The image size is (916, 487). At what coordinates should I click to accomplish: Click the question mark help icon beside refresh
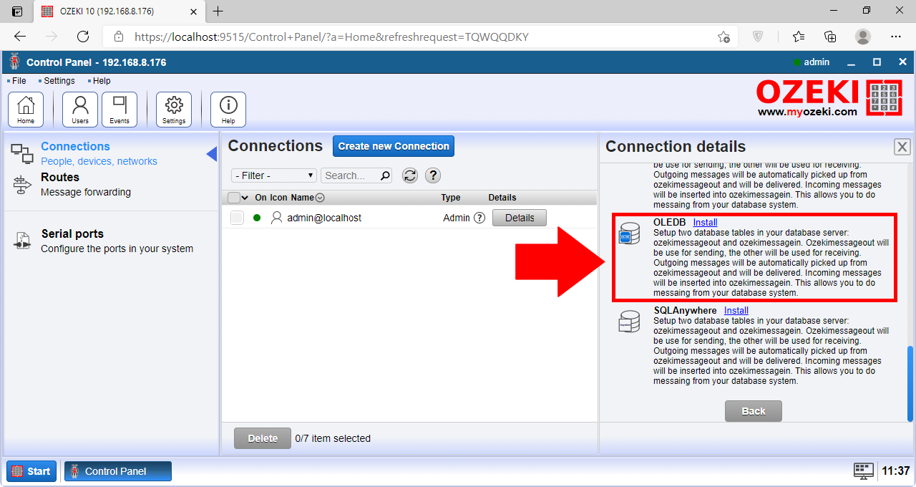click(433, 175)
